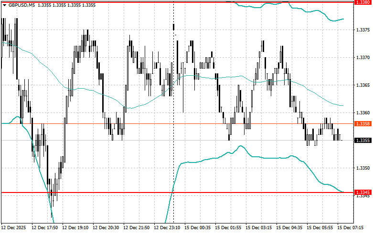The height and width of the screenshot is (233, 373).
Task: Click the 12 Dec 23:10 time label
Action: 167,228
